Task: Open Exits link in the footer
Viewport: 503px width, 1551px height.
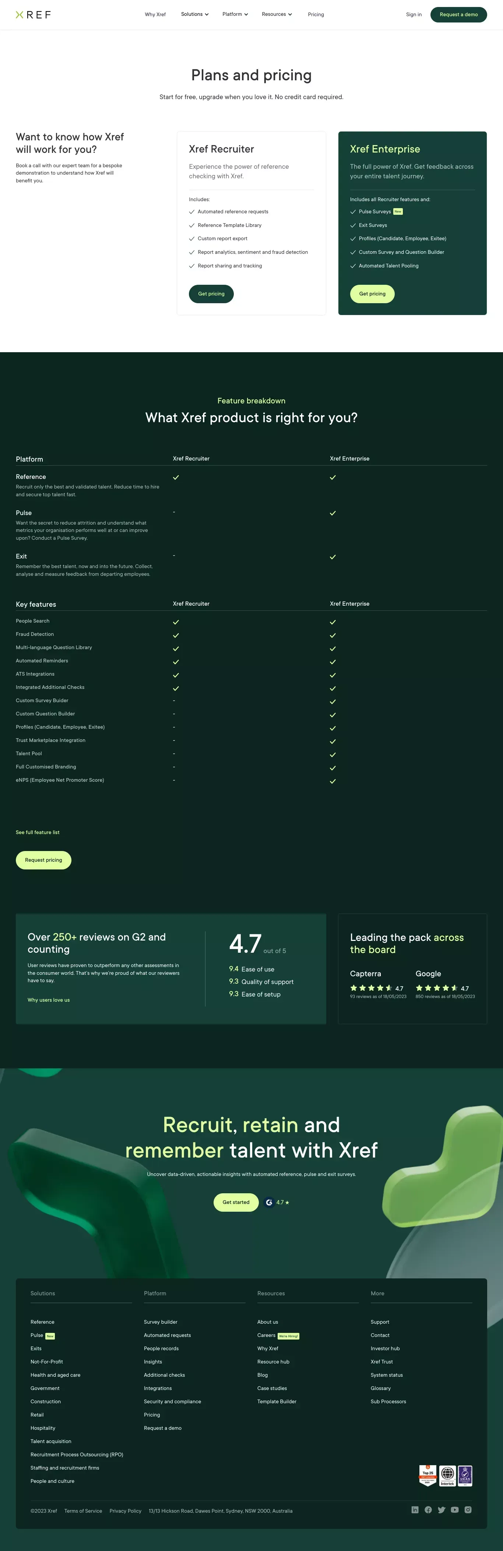Action: click(x=36, y=1349)
